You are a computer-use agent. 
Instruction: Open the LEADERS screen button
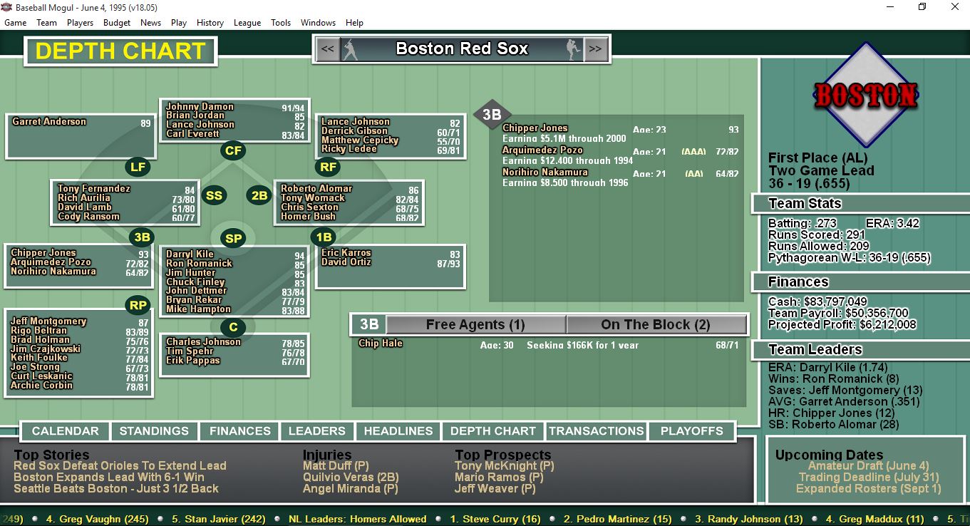[317, 431]
